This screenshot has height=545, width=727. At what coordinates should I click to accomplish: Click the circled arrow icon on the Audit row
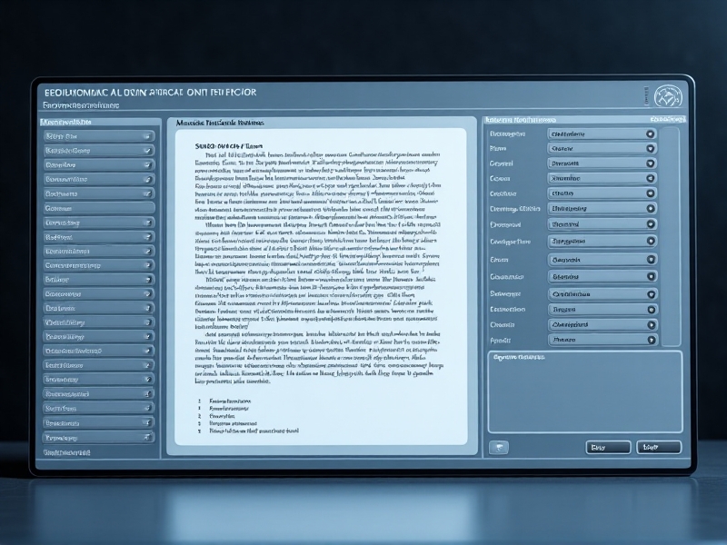651,338
